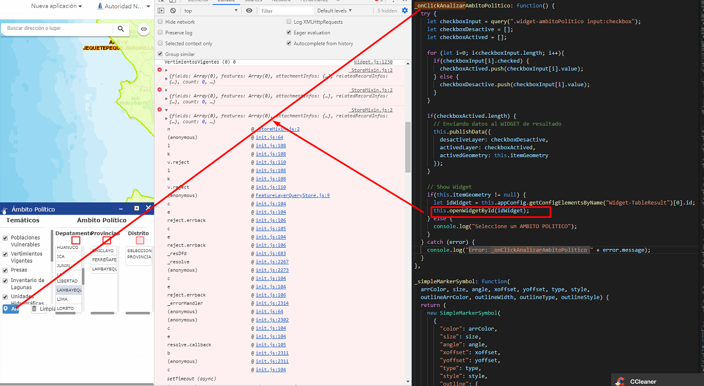Image resolution: width=704 pixels, height=386 pixels.
Task: Toggle the red box under Departamento
Action: pyautogui.click(x=76, y=241)
